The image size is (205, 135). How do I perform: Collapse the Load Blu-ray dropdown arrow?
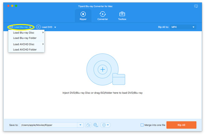coord(30,27)
